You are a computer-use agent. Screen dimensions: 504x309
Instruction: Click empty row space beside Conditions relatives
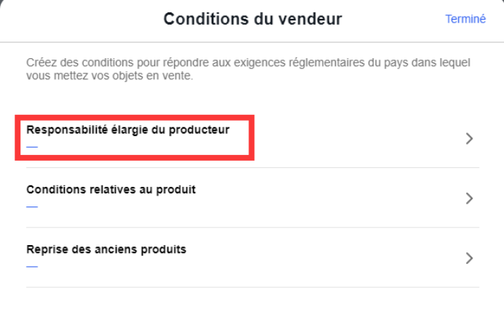tap(328, 198)
